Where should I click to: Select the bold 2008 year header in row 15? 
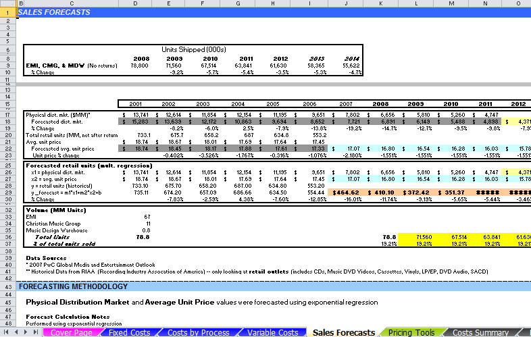coord(380,104)
